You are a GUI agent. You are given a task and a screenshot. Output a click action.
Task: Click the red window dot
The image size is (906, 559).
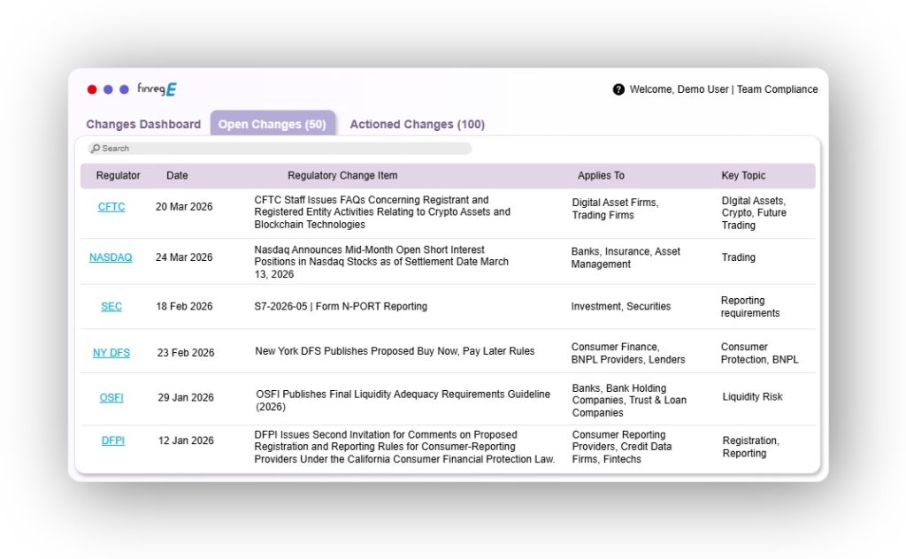(92, 89)
